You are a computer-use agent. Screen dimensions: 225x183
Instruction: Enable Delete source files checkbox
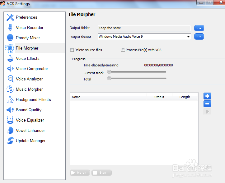click(72, 50)
